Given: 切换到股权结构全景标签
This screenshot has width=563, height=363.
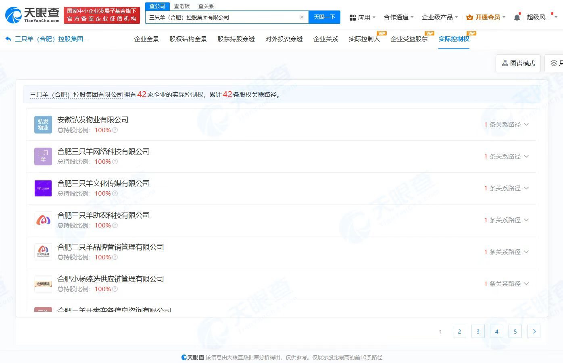Looking at the screenshot, I should click(x=188, y=39).
